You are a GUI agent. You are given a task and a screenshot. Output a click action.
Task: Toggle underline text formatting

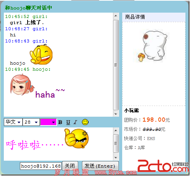[68, 122]
